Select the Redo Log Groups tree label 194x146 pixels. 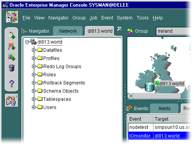point(62,67)
